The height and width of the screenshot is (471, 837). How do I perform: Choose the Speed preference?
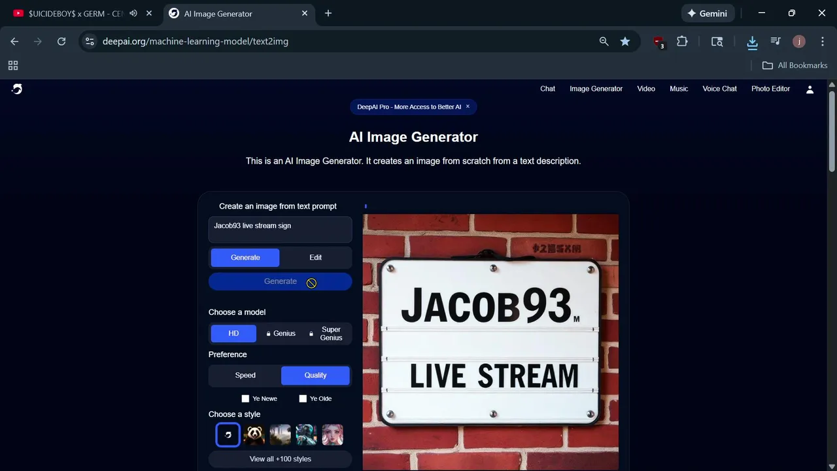[245, 375]
